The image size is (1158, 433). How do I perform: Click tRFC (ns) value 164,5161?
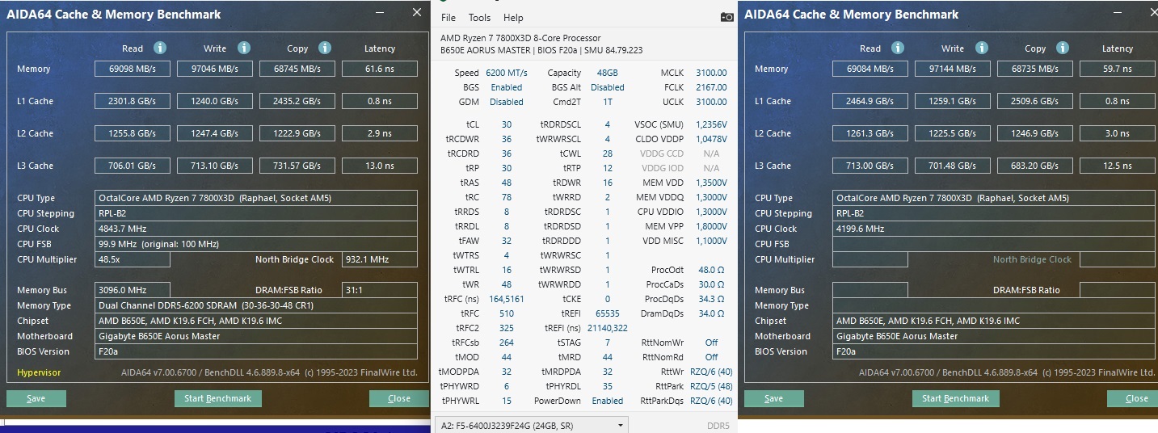pyautogui.click(x=506, y=299)
